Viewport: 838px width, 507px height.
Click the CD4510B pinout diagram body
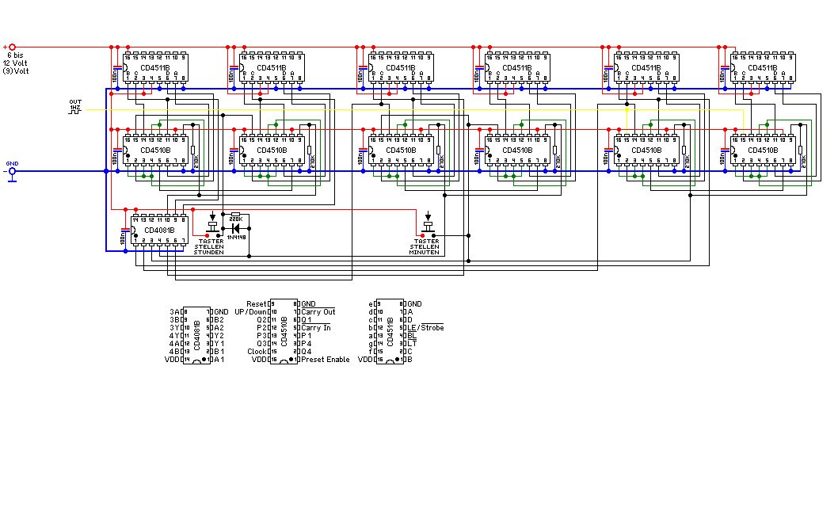tap(284, 332)
